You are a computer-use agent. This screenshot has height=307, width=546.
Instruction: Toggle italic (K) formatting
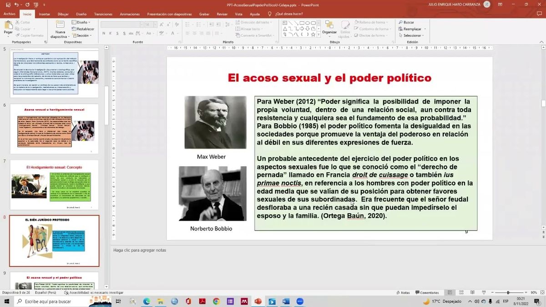(111, 33)
